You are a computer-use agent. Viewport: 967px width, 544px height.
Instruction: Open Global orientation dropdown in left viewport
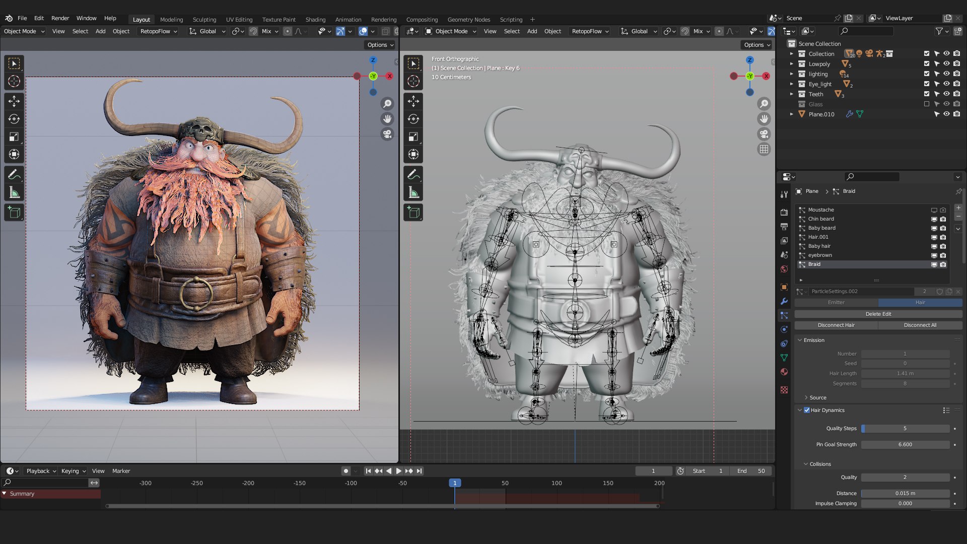click(x=208, y=31)
